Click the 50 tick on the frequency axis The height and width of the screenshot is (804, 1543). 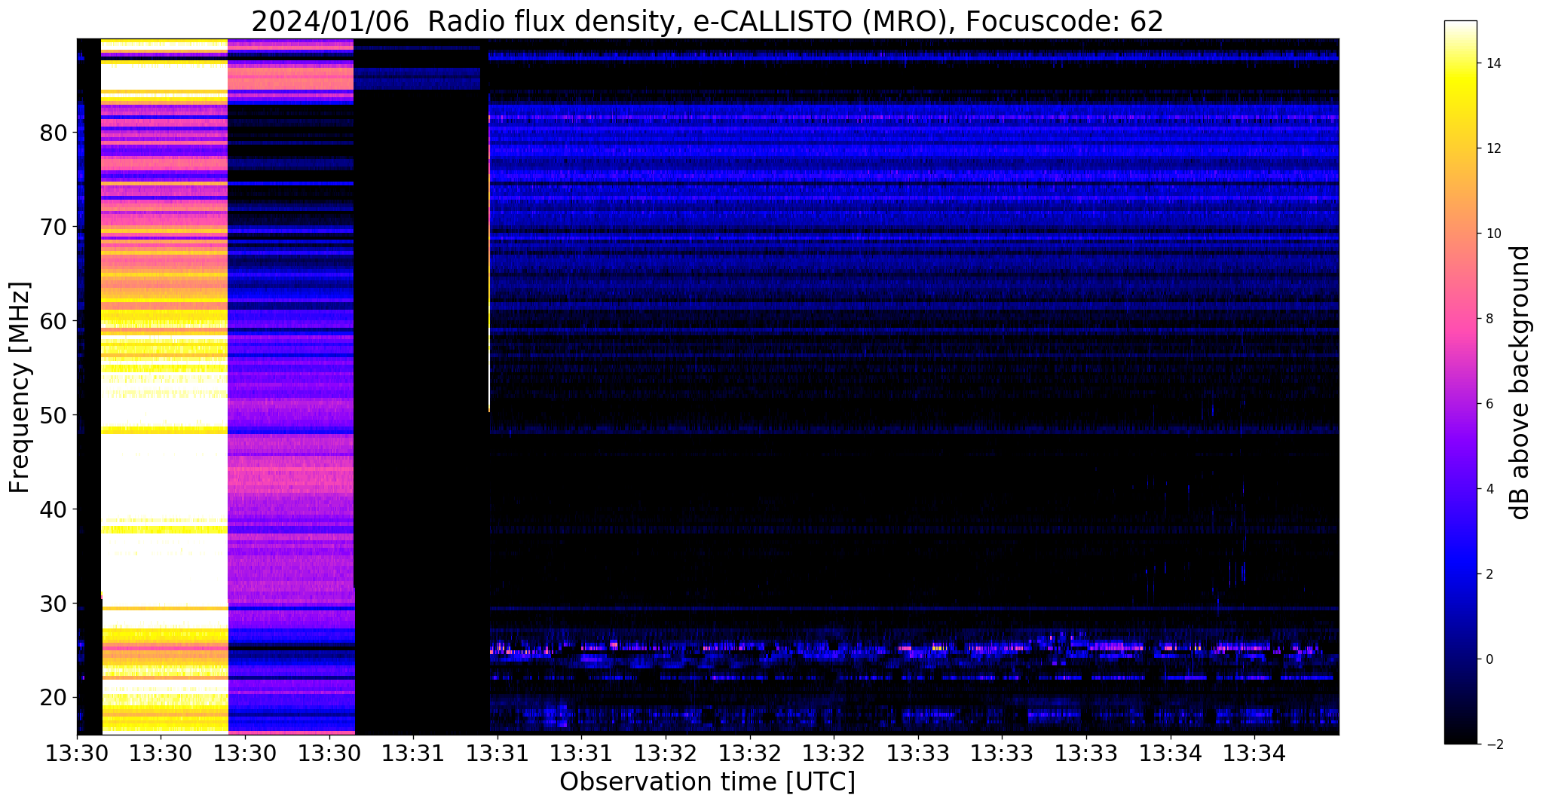coord(54,415)
